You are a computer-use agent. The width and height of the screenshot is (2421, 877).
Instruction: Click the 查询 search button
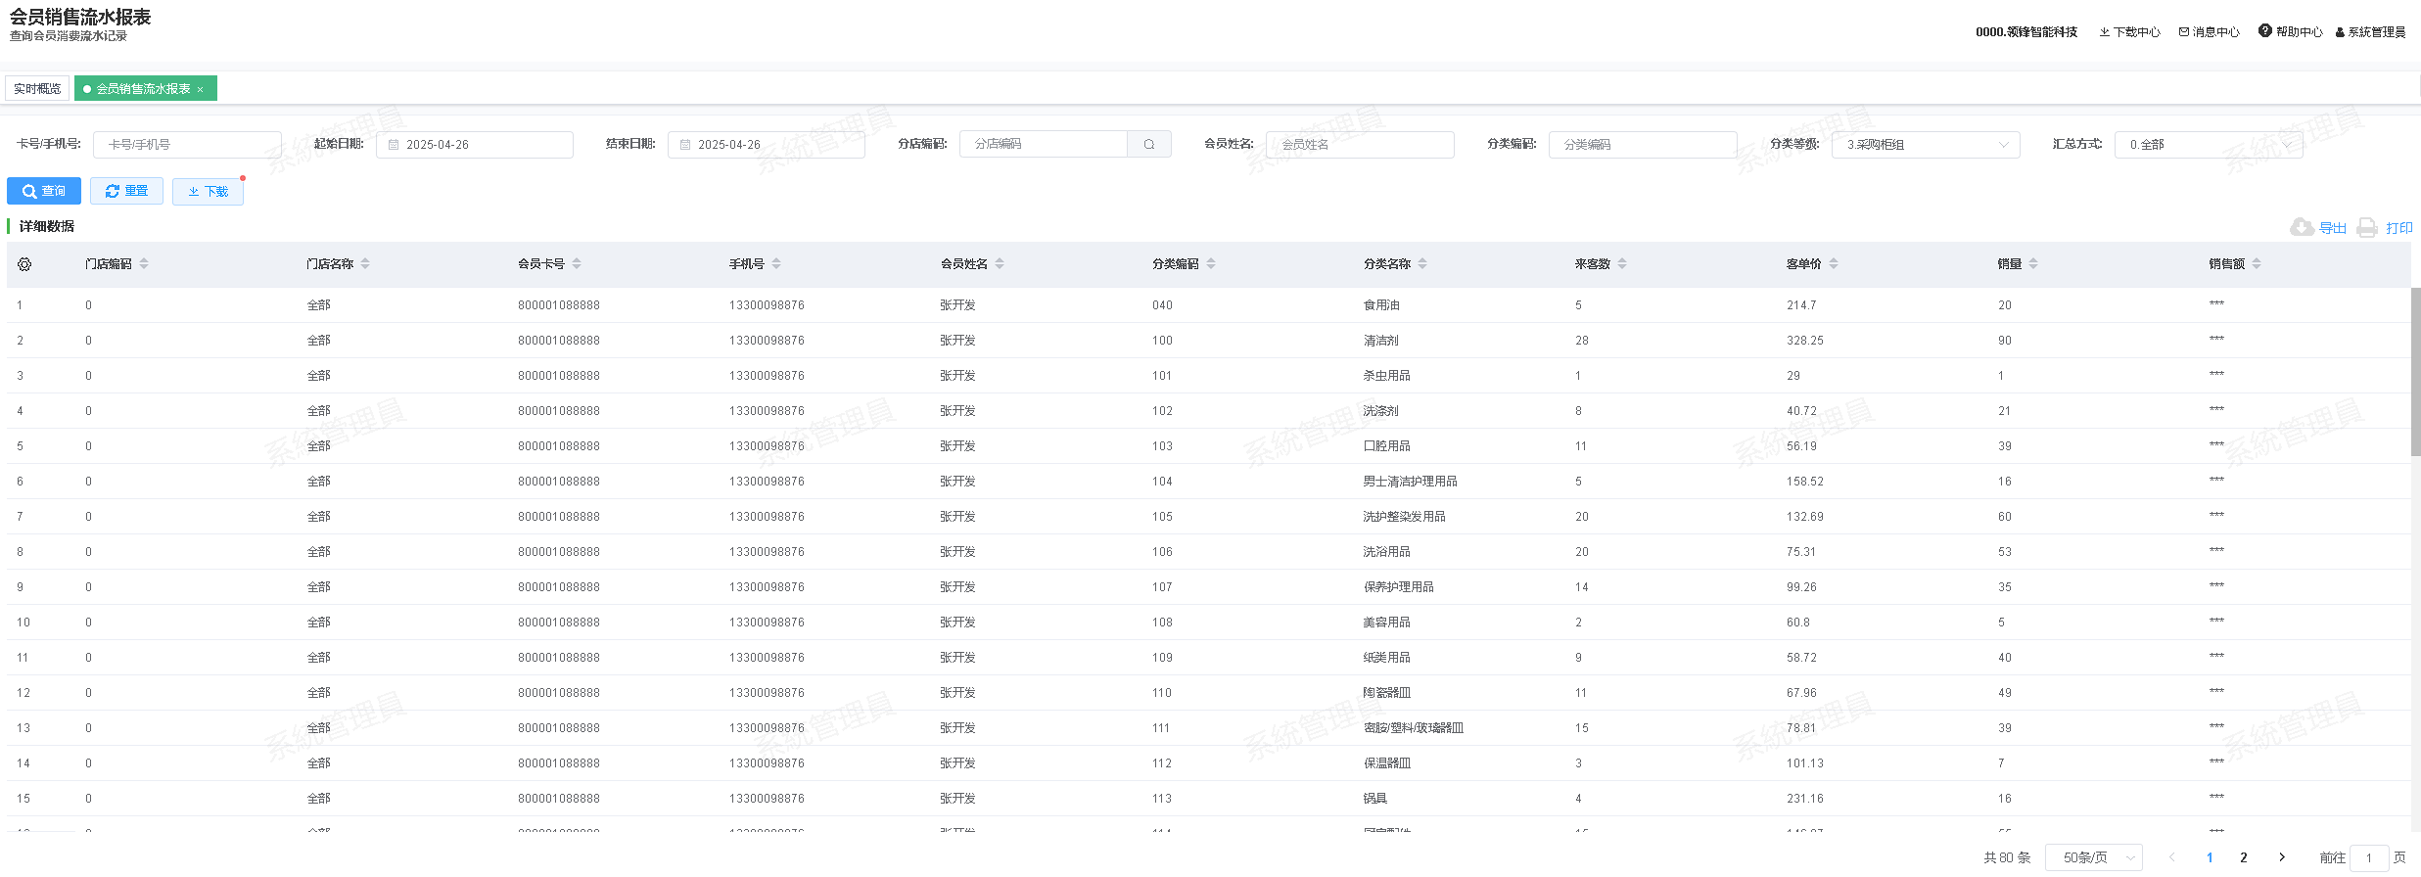44,191
